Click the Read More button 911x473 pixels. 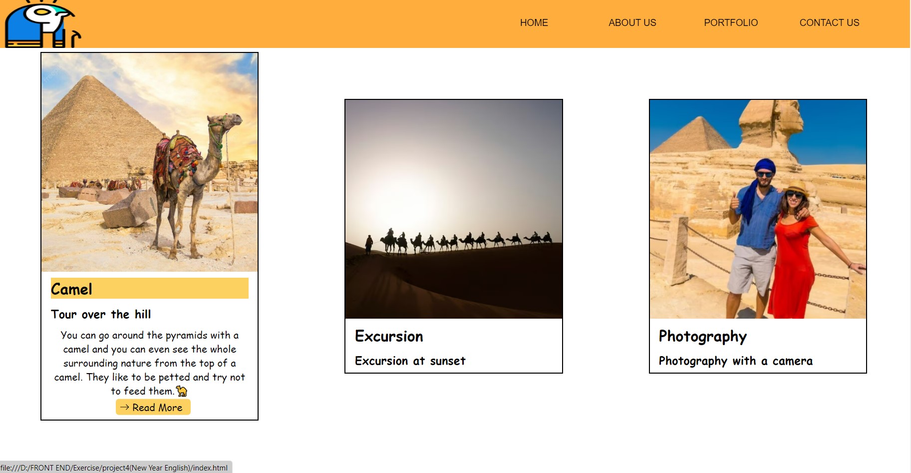click(x=153, y=407)
